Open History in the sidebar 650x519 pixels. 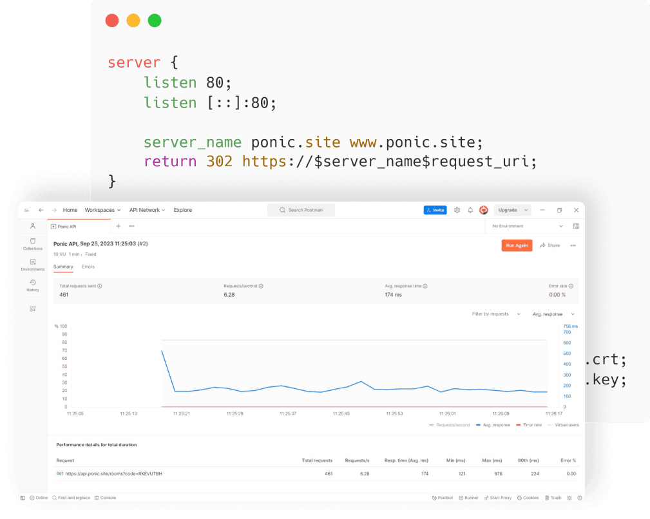pyautogui.click(x=33, y=285)
